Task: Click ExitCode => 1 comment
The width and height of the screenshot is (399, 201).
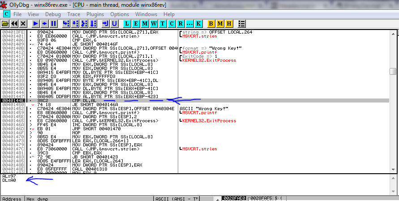Action: click(x=200, y=56)
